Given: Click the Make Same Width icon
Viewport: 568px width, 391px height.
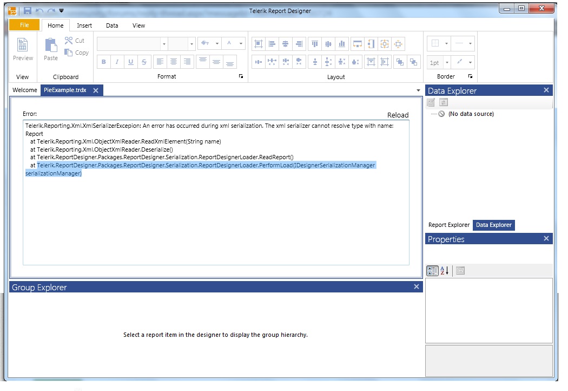Looking at the screenshot, I should 358,44.
